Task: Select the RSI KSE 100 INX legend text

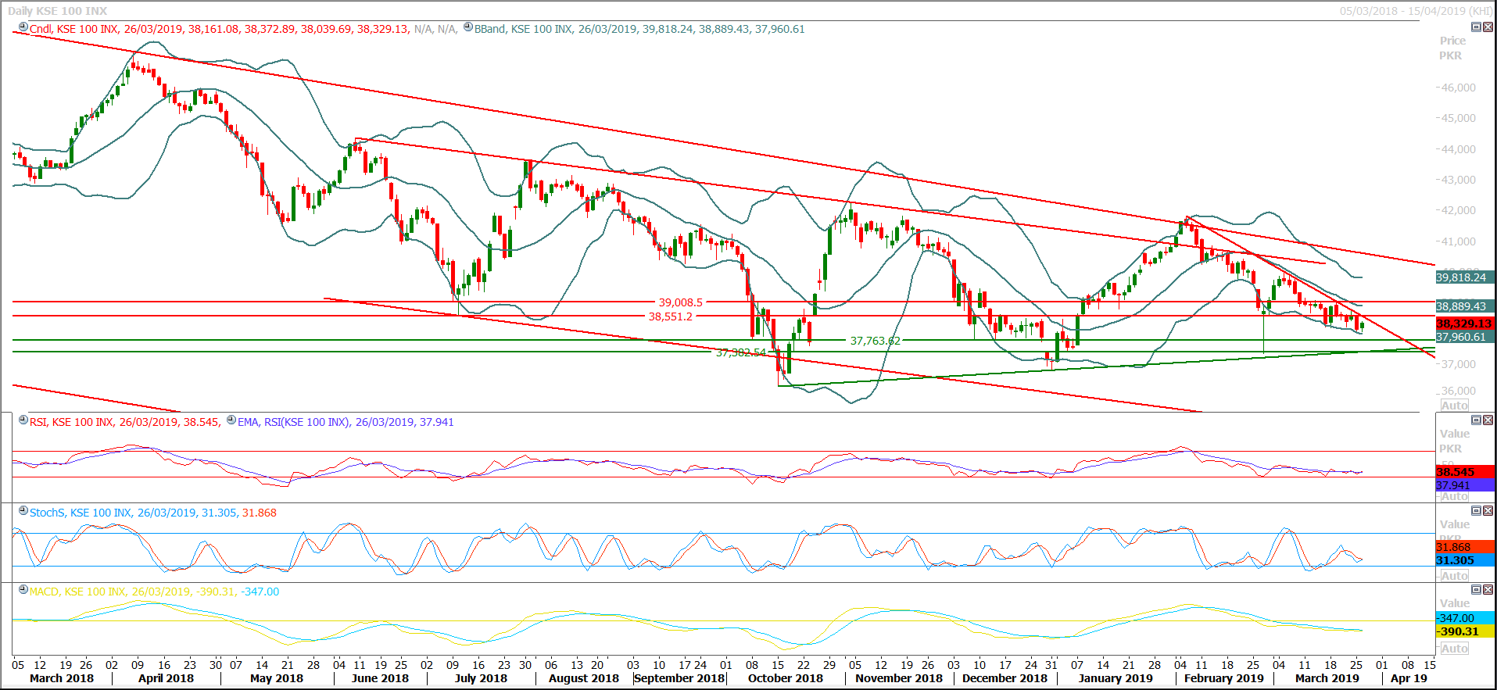Action: tap(125, 422)
